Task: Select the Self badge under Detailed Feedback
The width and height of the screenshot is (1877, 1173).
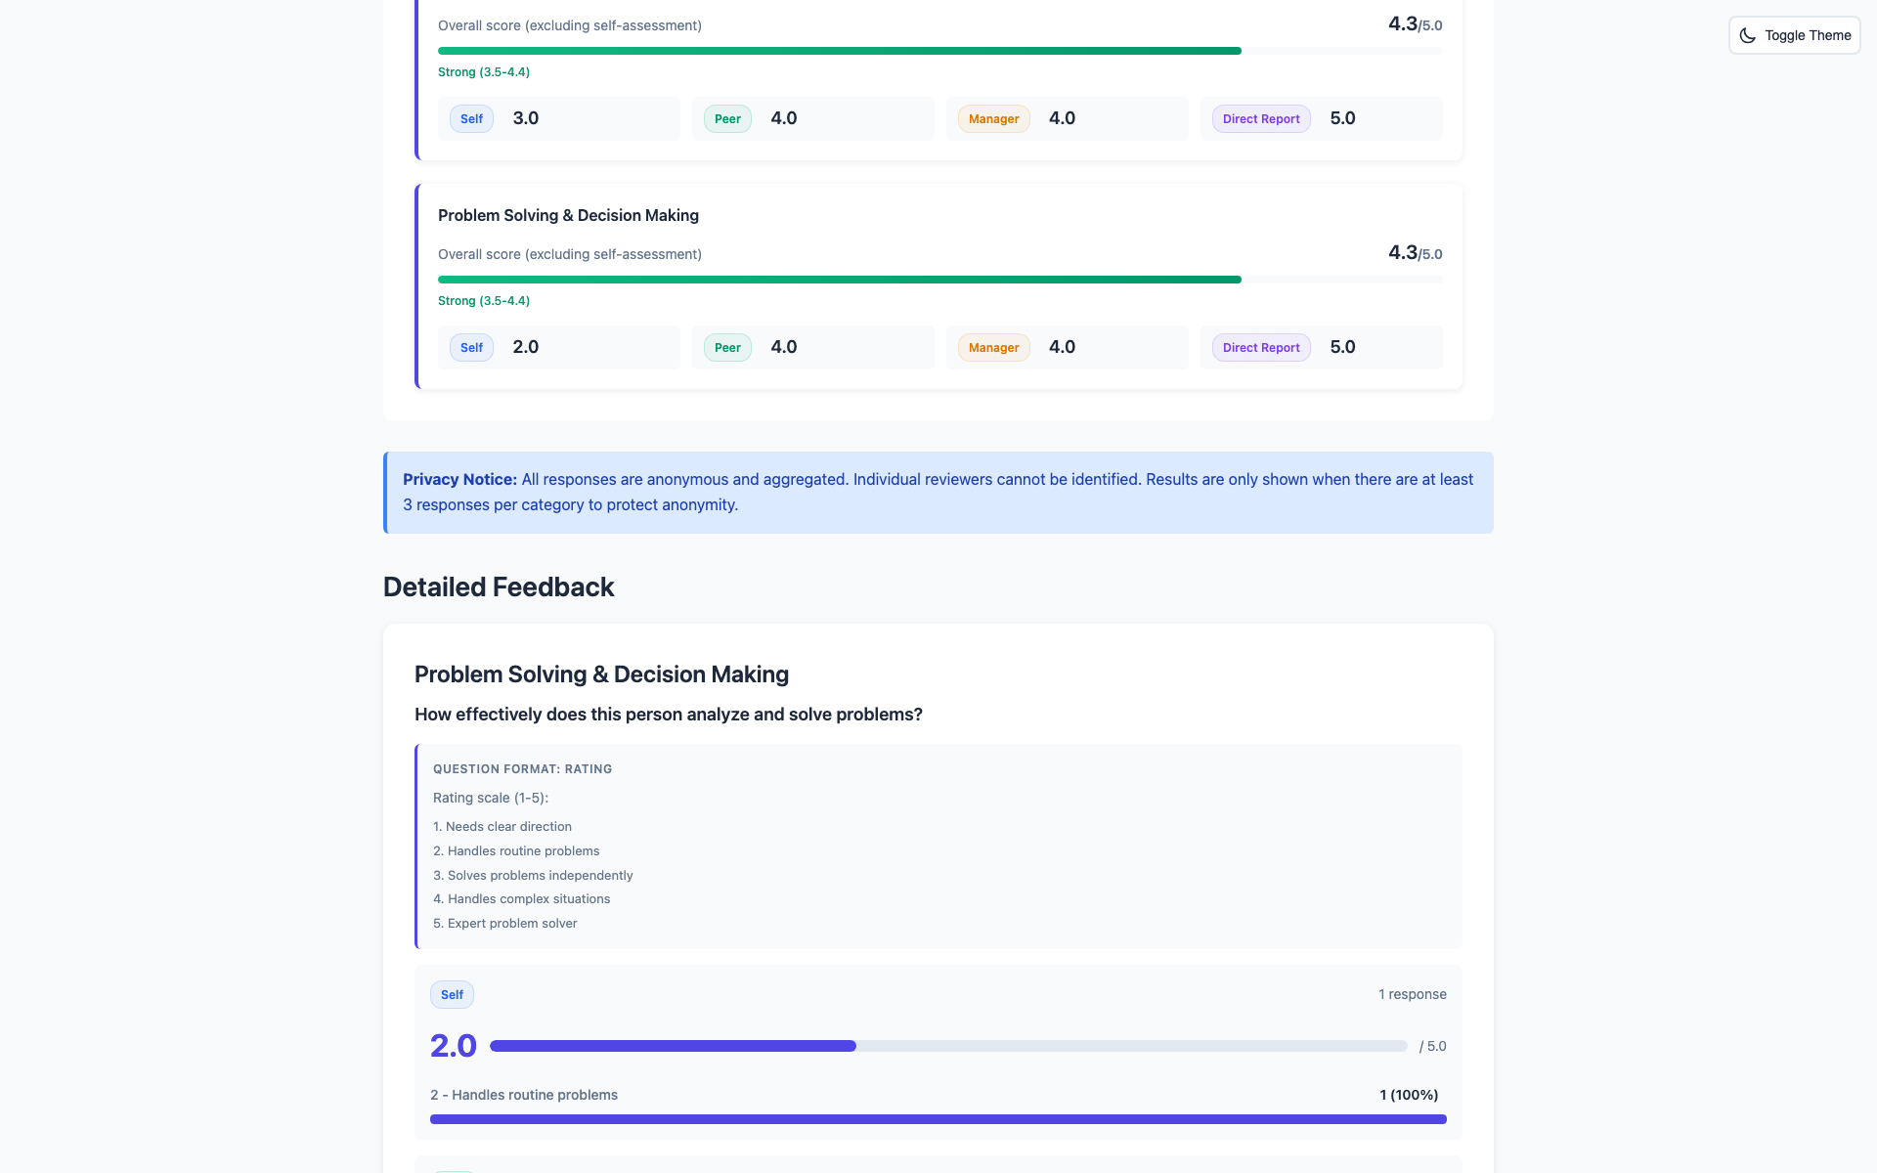Action: click(x=452, y=994)
